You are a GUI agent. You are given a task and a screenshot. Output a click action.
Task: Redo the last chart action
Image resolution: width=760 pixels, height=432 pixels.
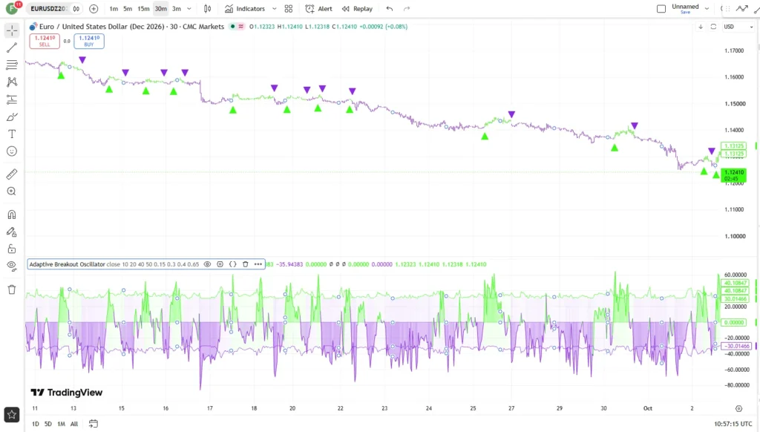(407, 9)
